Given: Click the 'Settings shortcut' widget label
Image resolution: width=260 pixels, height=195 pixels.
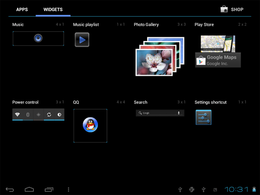Looking at the screenshot, I should [210, 102].
